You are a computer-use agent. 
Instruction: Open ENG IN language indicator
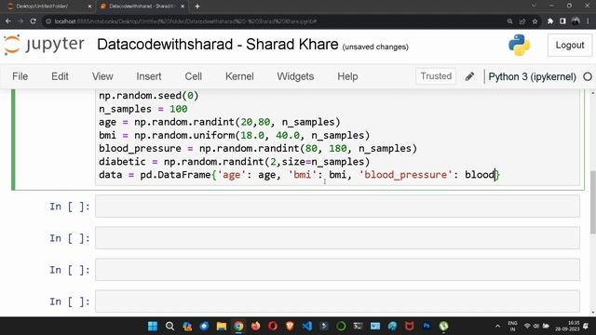click(x=512, y=326)
